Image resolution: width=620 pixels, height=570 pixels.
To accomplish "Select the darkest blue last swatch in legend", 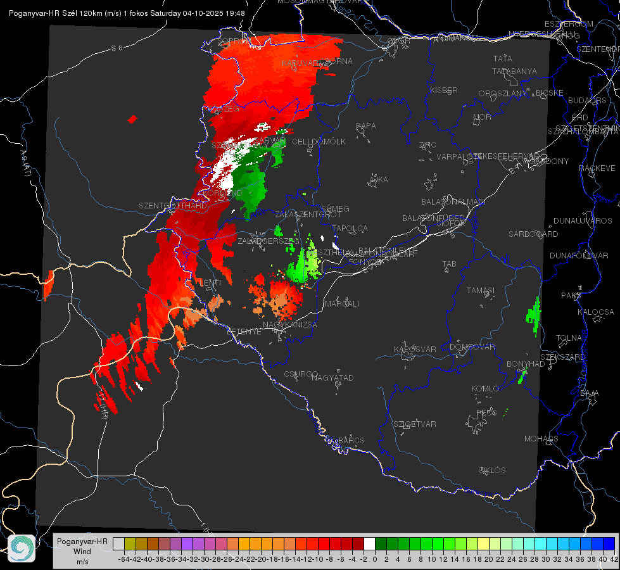I will click(x=609, y=543).
